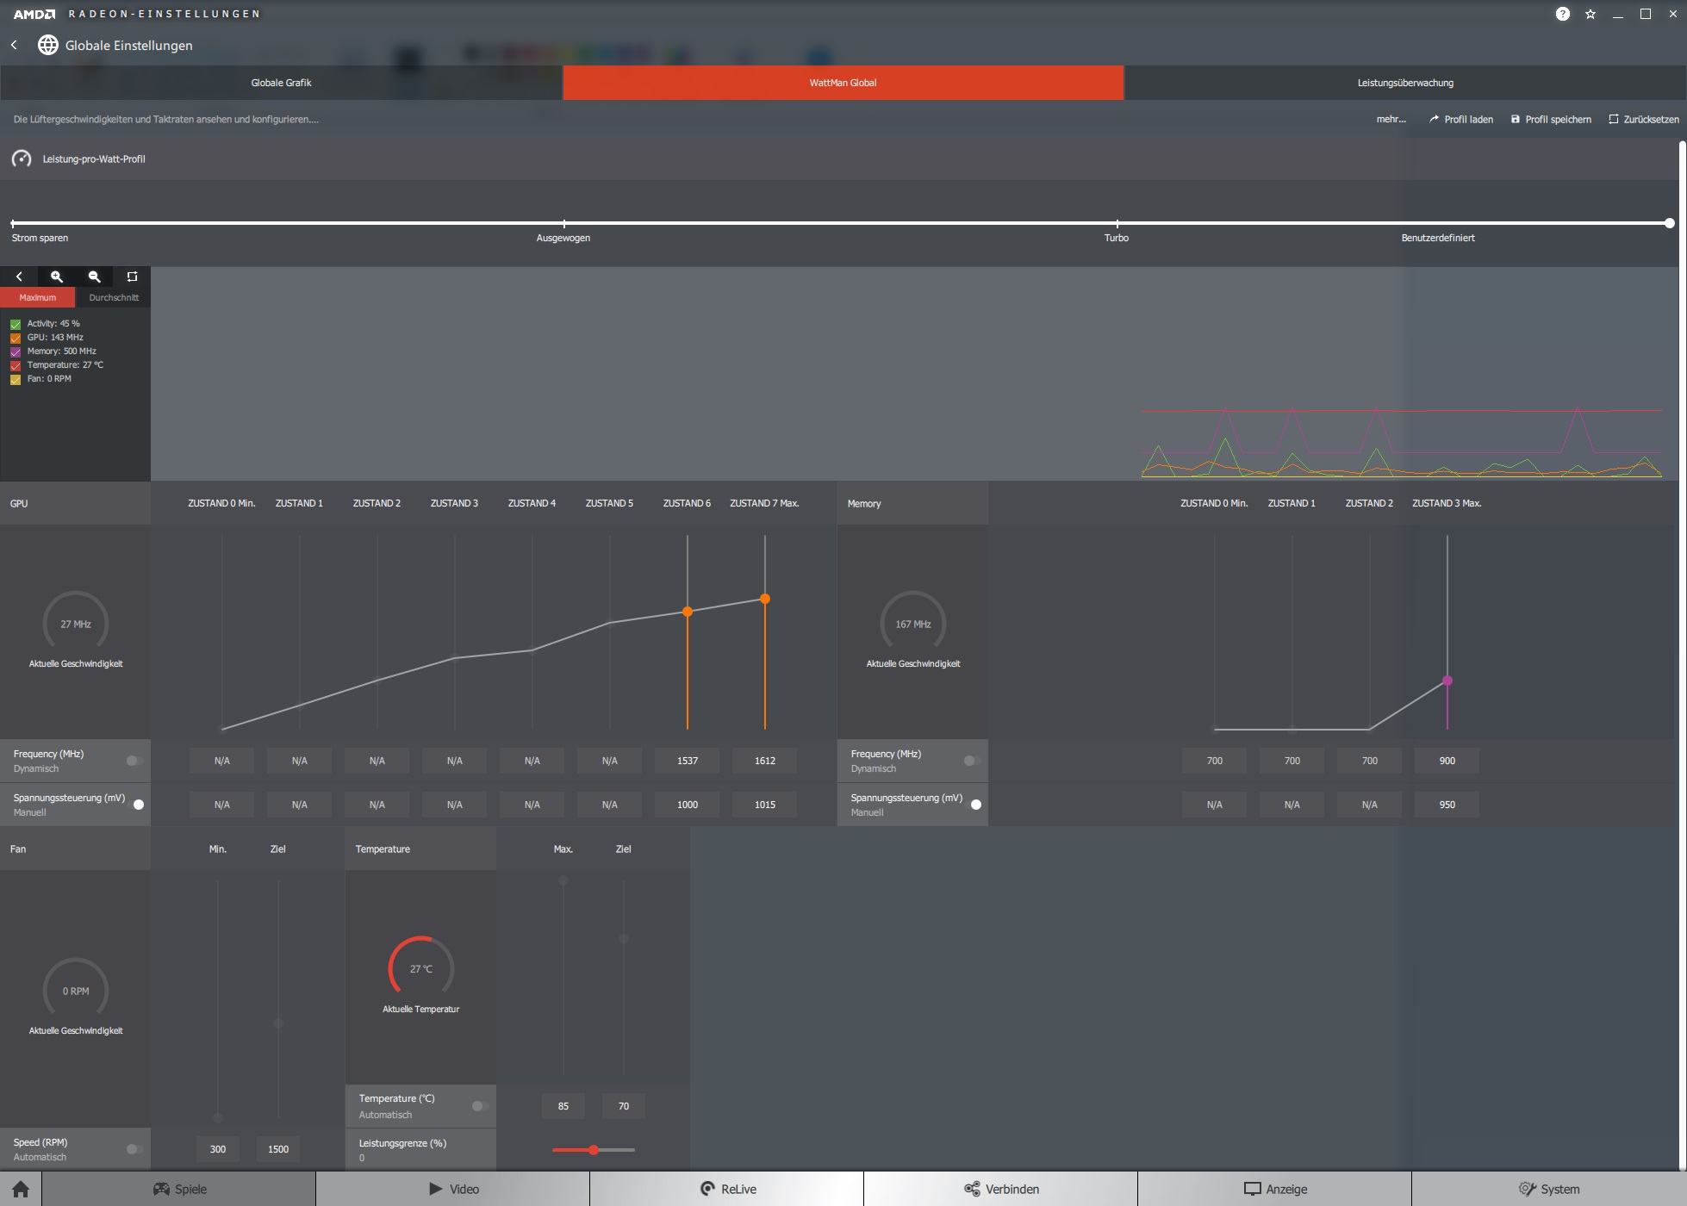Toggle Memory Frequency dynamic switch
1687x1206 pixels.
pos(972,761)
